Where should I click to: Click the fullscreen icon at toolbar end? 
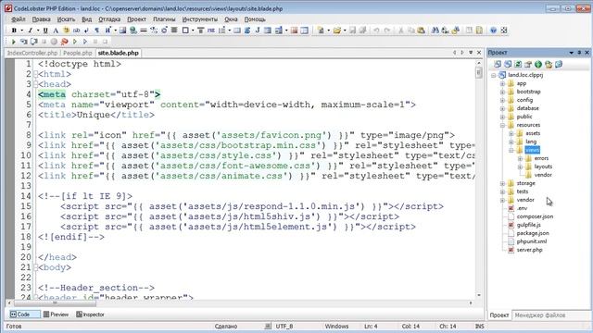(504, 31)
